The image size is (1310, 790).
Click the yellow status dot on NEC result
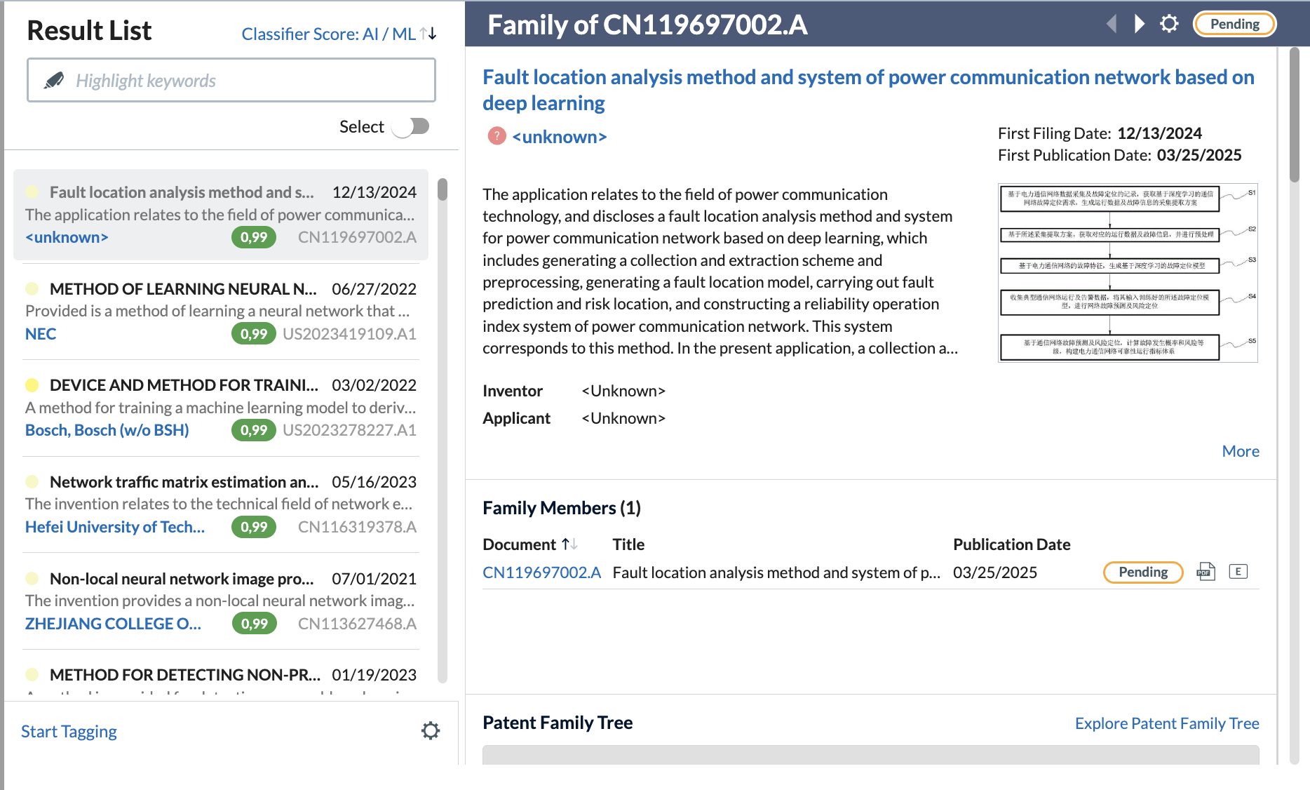point(32,288)
